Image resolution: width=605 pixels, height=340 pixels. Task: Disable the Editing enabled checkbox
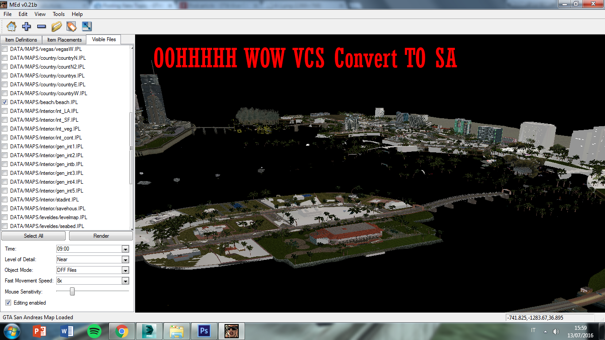tap(8, 303)
